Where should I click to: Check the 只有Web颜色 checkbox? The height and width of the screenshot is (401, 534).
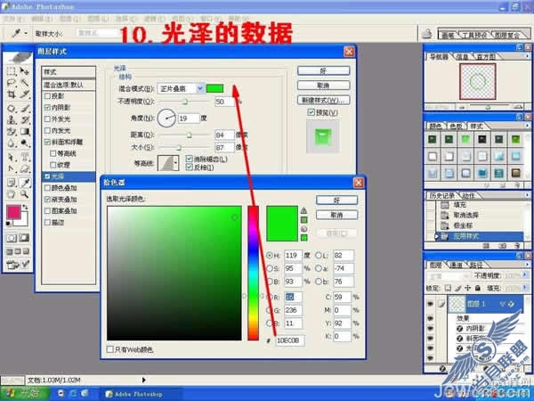[110, 349]
